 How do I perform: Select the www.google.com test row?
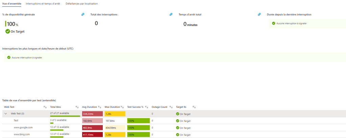click(x=23, y=128)
